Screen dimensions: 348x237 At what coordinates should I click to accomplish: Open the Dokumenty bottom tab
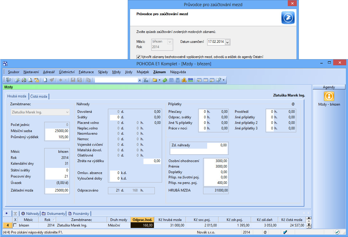tap(54, 214)
